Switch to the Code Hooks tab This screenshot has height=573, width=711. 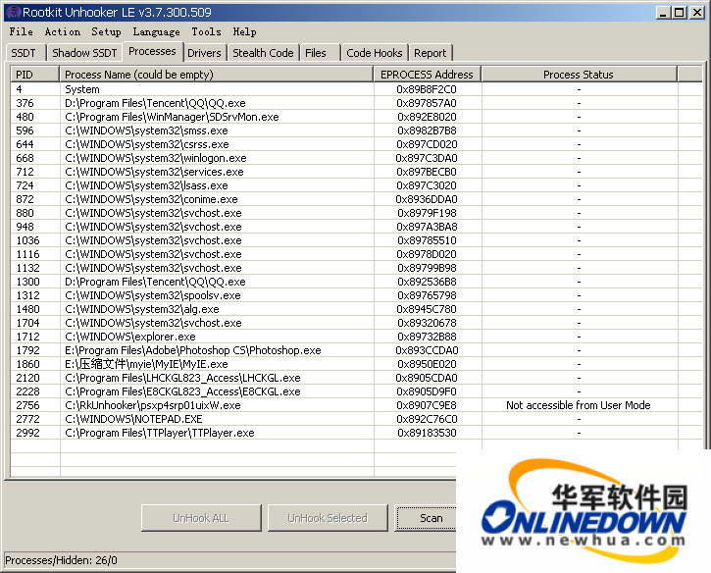pos(375,53)
